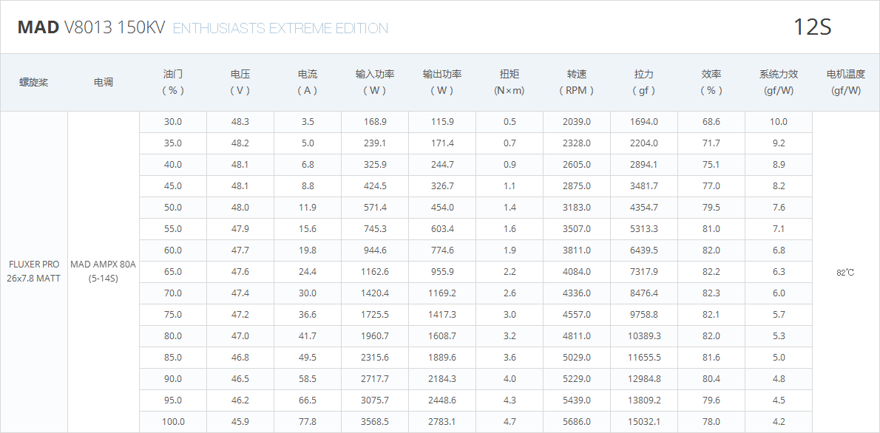This screenshot has width=880, height=433.
Task: Click the 77.8 current cell
Action: 308,422
